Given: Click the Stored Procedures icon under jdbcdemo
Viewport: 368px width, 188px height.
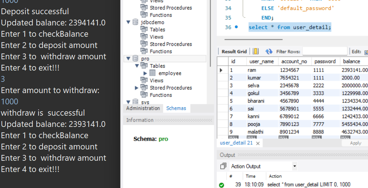Looking at the screenshot, I should pyautogui.click(x=144, y=44).
